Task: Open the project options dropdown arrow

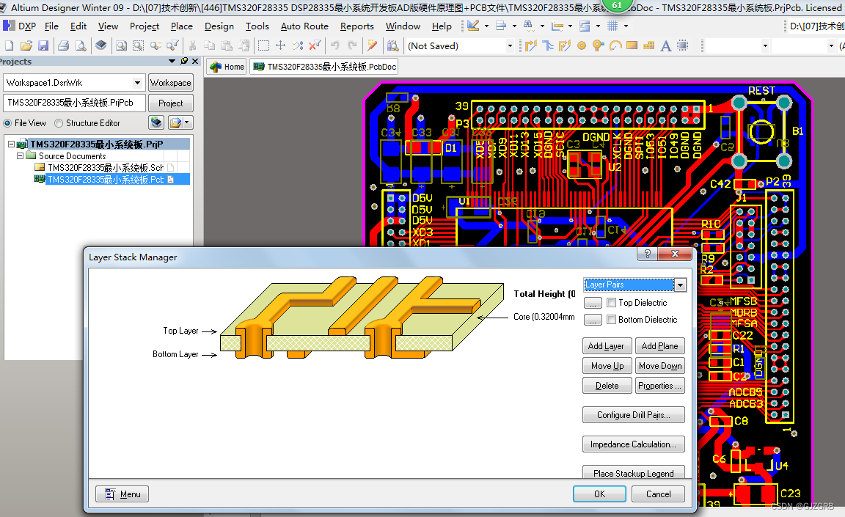Action: pos(187,122)
